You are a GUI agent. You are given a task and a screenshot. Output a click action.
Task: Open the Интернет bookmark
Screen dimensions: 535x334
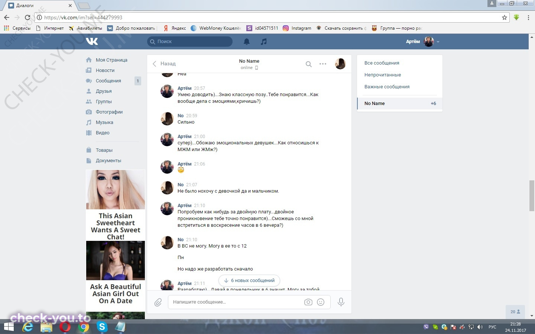[50, 28]
